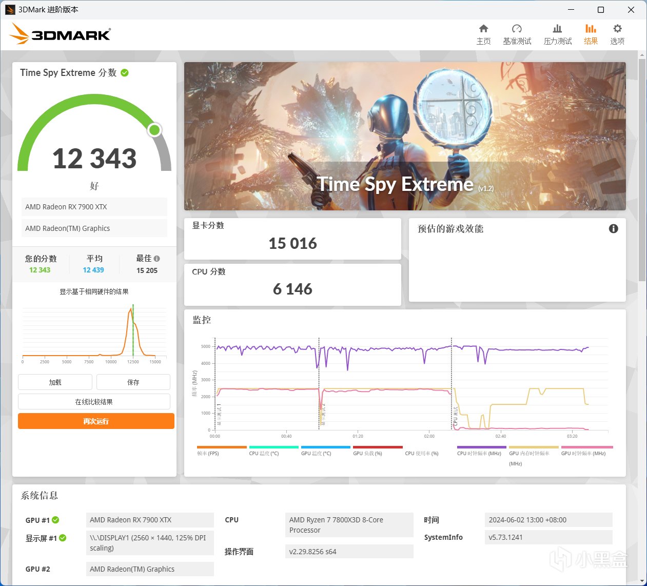Click 保存 save button

pos(133,382)
